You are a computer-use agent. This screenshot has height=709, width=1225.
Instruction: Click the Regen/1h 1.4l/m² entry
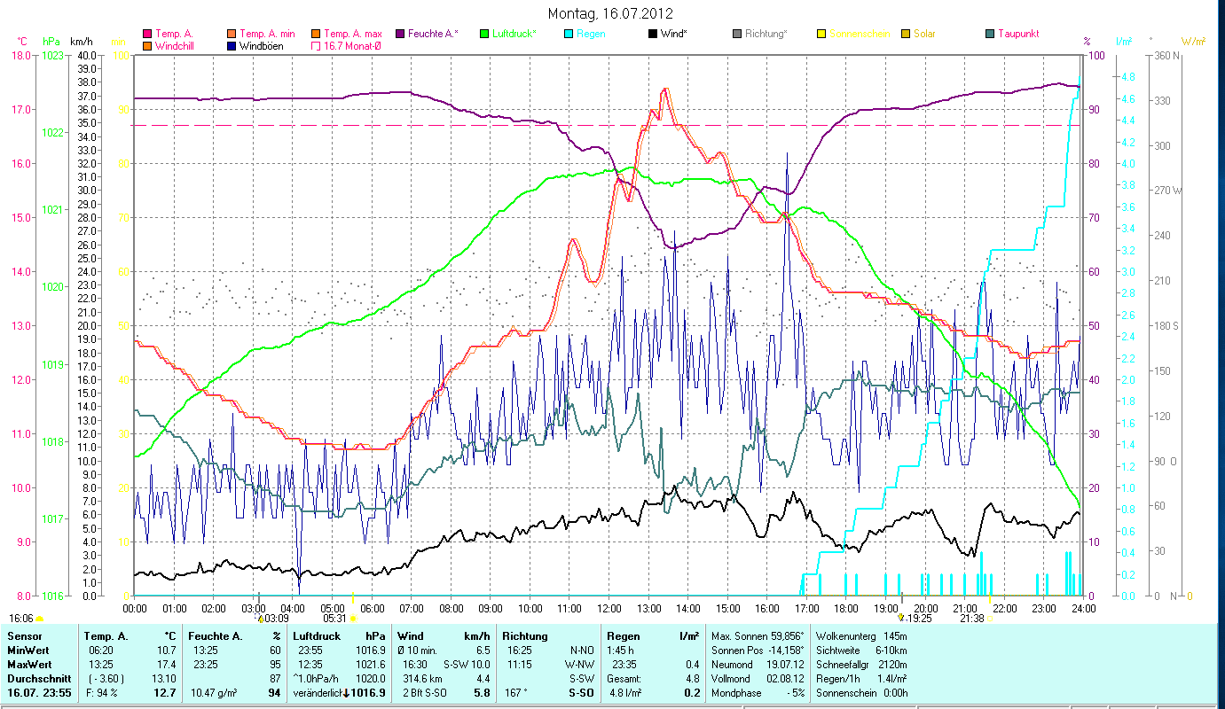click(861, 679)
